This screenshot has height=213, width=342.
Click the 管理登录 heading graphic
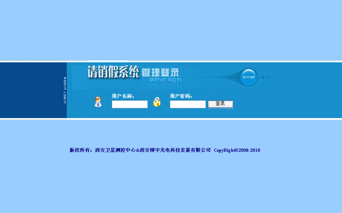point(160,72)
